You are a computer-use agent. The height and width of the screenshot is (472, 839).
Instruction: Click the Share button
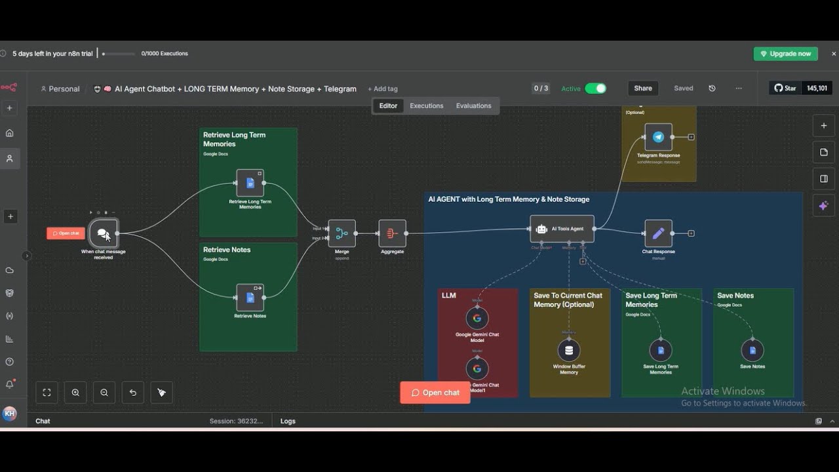coord(643,88)
